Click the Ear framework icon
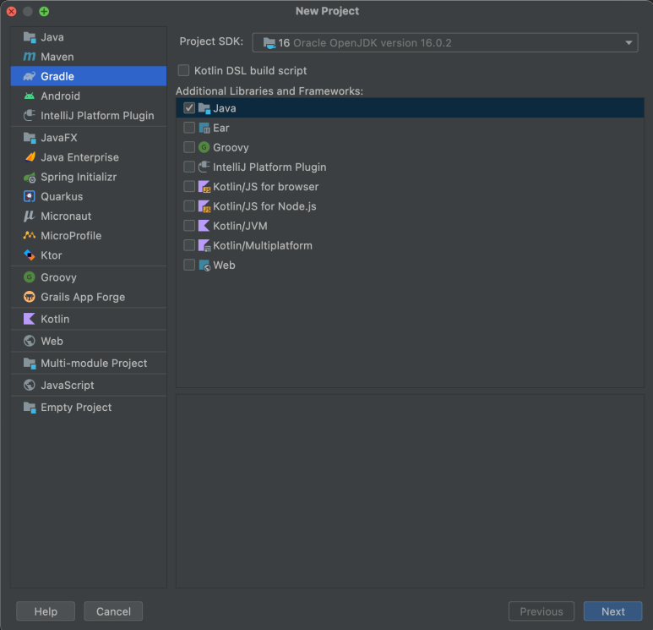Viewport: 653px width, 630px height. point(204,128)
